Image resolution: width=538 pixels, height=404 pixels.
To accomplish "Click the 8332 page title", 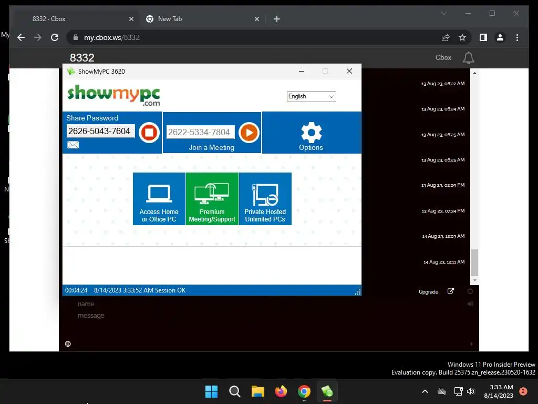I will pos(82,58).
